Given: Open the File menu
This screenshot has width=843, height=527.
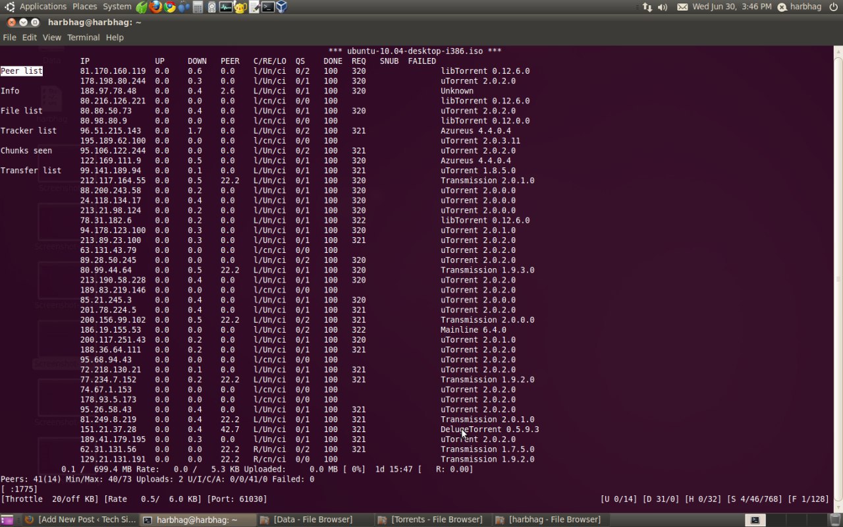Looking at the screenshot, I should (x=10, y=38).
